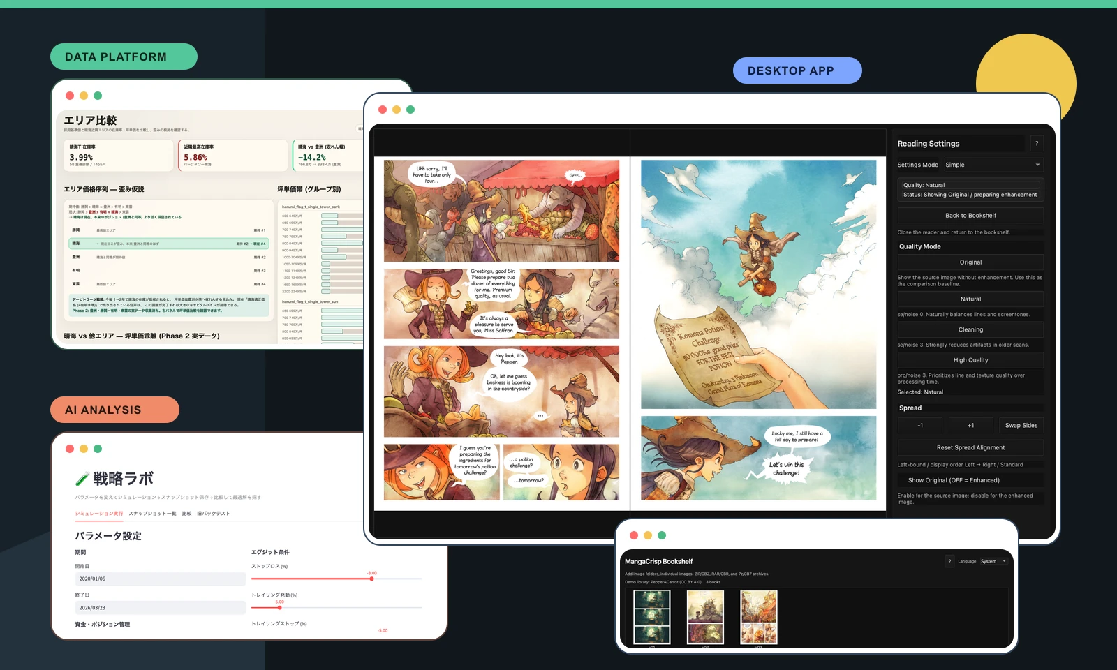1117x670 pixels.
Task: Click 近隣最高在庫率 5.86% card
Action: (x=232, y=155)
